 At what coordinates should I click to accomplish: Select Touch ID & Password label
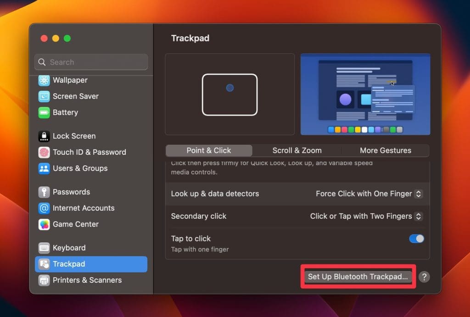click(x=90, y=152)
